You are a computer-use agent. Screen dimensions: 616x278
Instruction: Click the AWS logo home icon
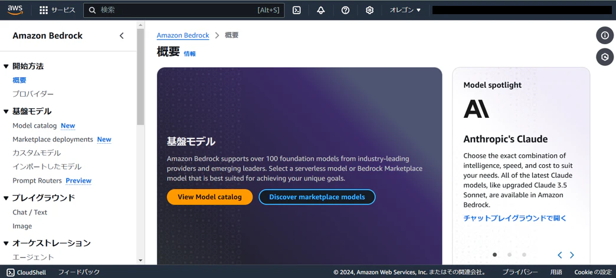pos(15,10)
